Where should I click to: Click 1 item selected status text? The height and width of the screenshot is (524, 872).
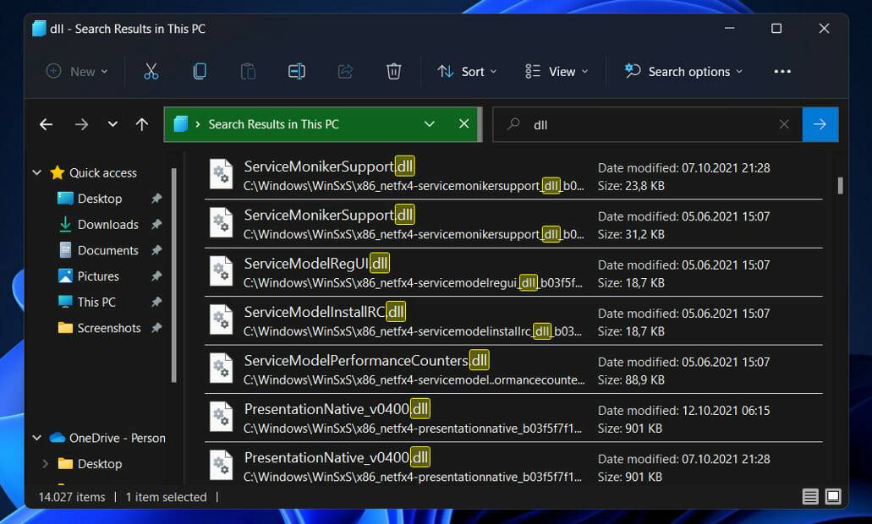coord(166,497)
